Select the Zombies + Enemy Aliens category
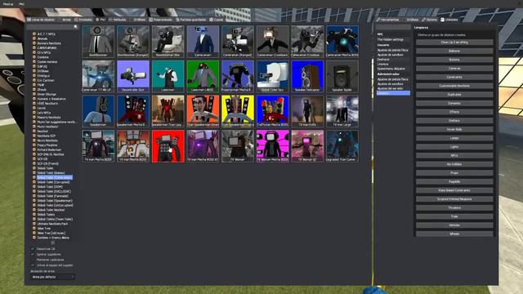This screenshot has width=523, height=294. click(53, 238)
